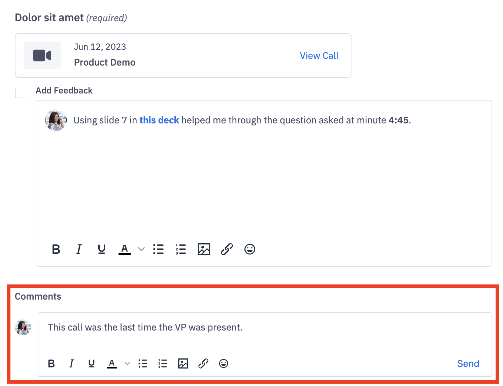Image resolution: width=503 pixels, height=386 pixels.
Task: Expand text color dropdown in the feedback toolbar
Action: (x=141, y=249)
